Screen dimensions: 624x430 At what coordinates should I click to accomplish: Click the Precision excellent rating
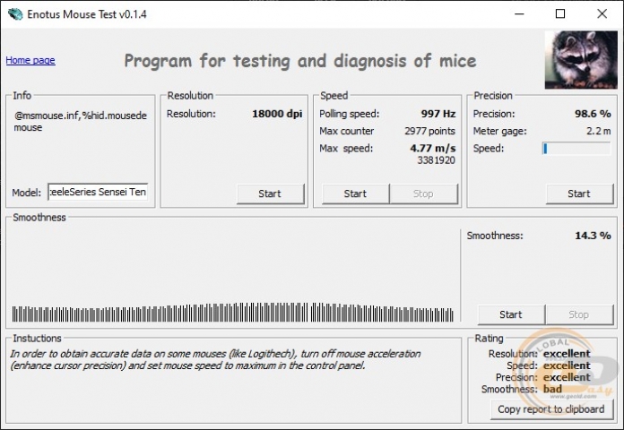[x=567, y=377]
